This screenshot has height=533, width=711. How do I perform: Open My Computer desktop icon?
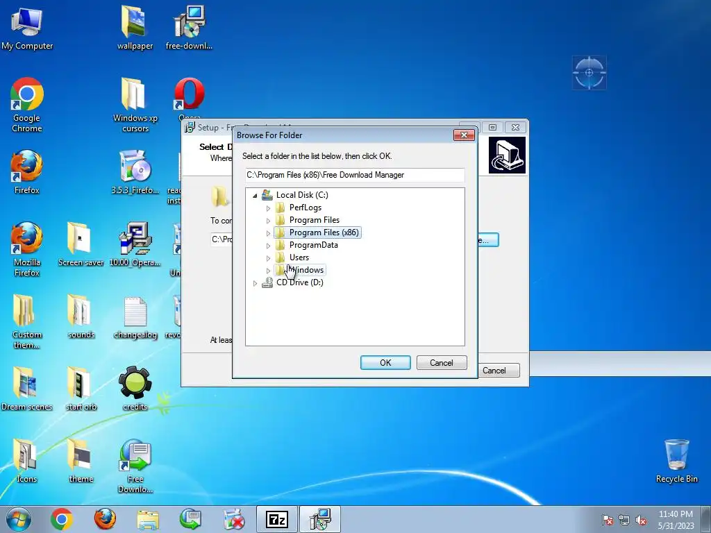[x=27, y=28]
